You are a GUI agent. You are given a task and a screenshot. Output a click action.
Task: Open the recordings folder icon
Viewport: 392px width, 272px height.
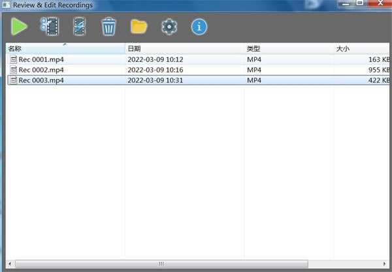coord(139,27)
